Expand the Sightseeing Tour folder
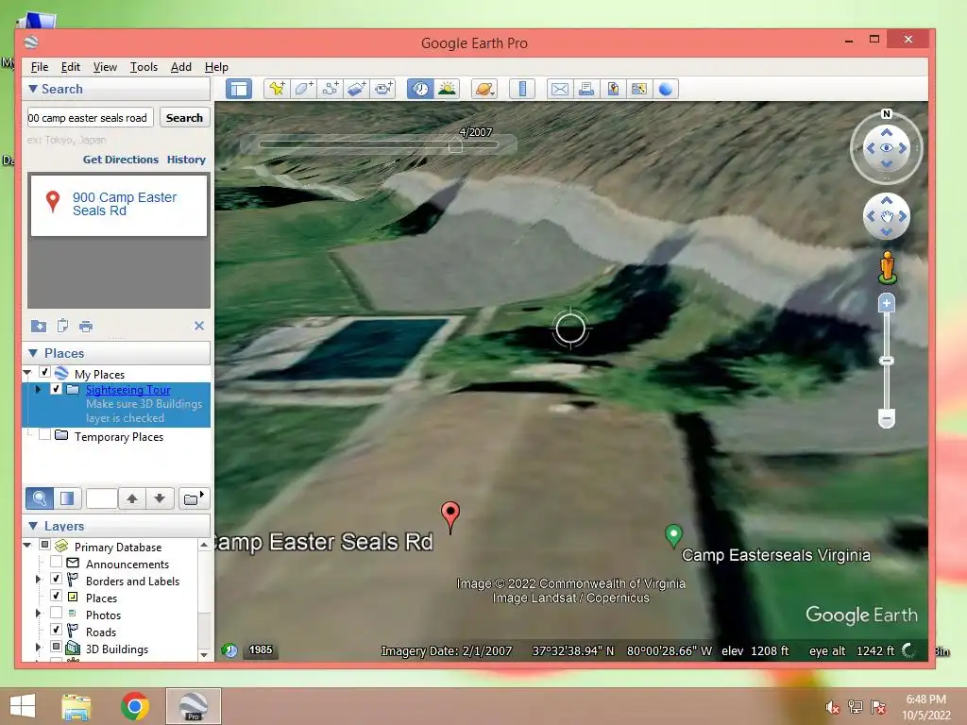 click(38, 390)
